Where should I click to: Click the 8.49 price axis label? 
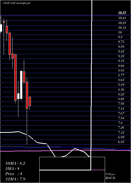coord(121,85)
